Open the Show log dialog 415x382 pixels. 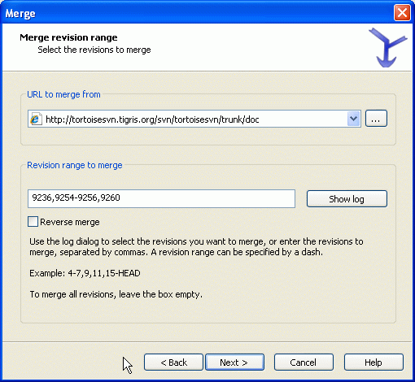coord(347,199)
